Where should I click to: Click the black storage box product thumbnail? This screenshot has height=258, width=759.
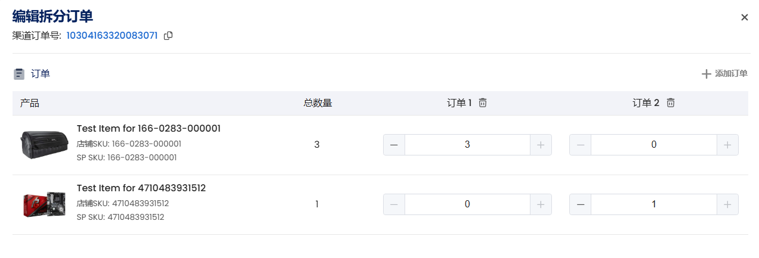tap(44, 145)
